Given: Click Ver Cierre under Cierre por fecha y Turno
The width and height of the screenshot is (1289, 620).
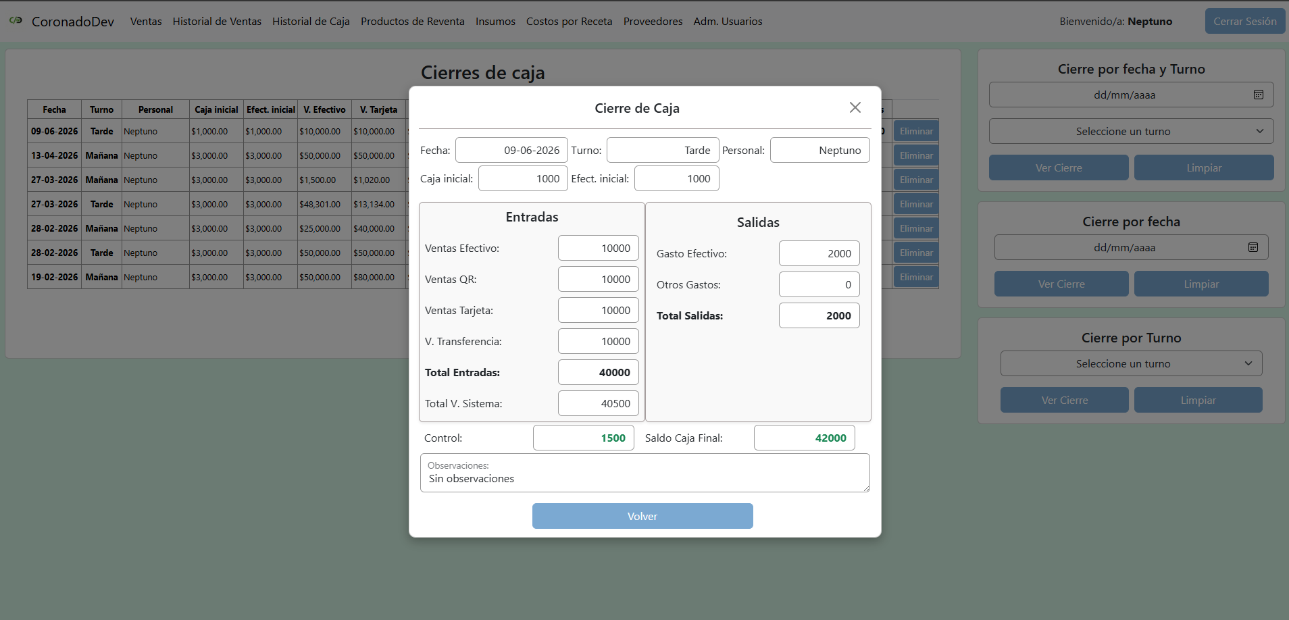Looking at the screenshot, I should coord(1059,167).
